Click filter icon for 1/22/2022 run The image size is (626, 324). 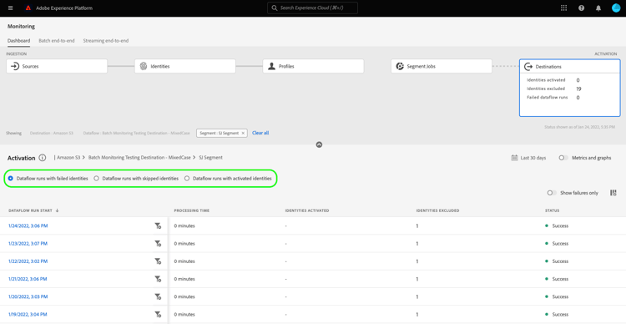158,261
